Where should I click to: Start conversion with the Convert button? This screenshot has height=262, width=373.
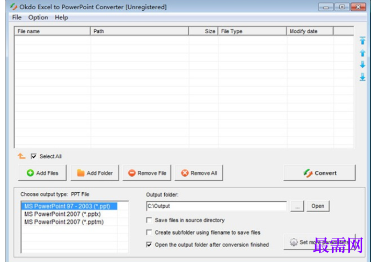click(x=320, y=173)
